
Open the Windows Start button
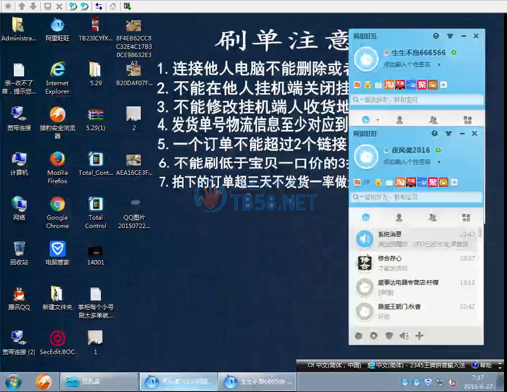click(13, 382)
